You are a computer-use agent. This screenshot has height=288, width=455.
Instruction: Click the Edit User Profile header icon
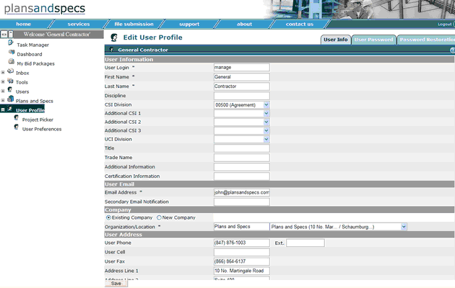pyautogui.click(x=114, y=37)
